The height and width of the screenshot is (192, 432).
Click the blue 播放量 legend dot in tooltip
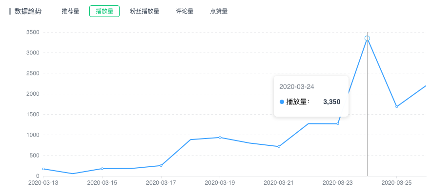[x=282, y=102]
